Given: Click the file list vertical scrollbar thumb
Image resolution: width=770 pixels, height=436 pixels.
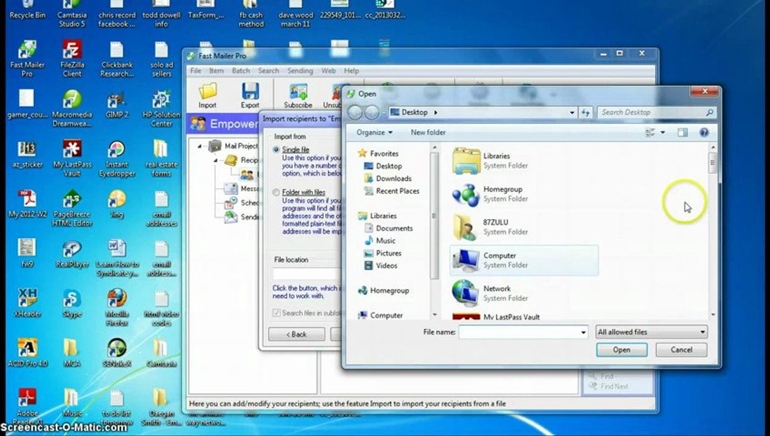Looking at the screenshot, I should [712, 162].
